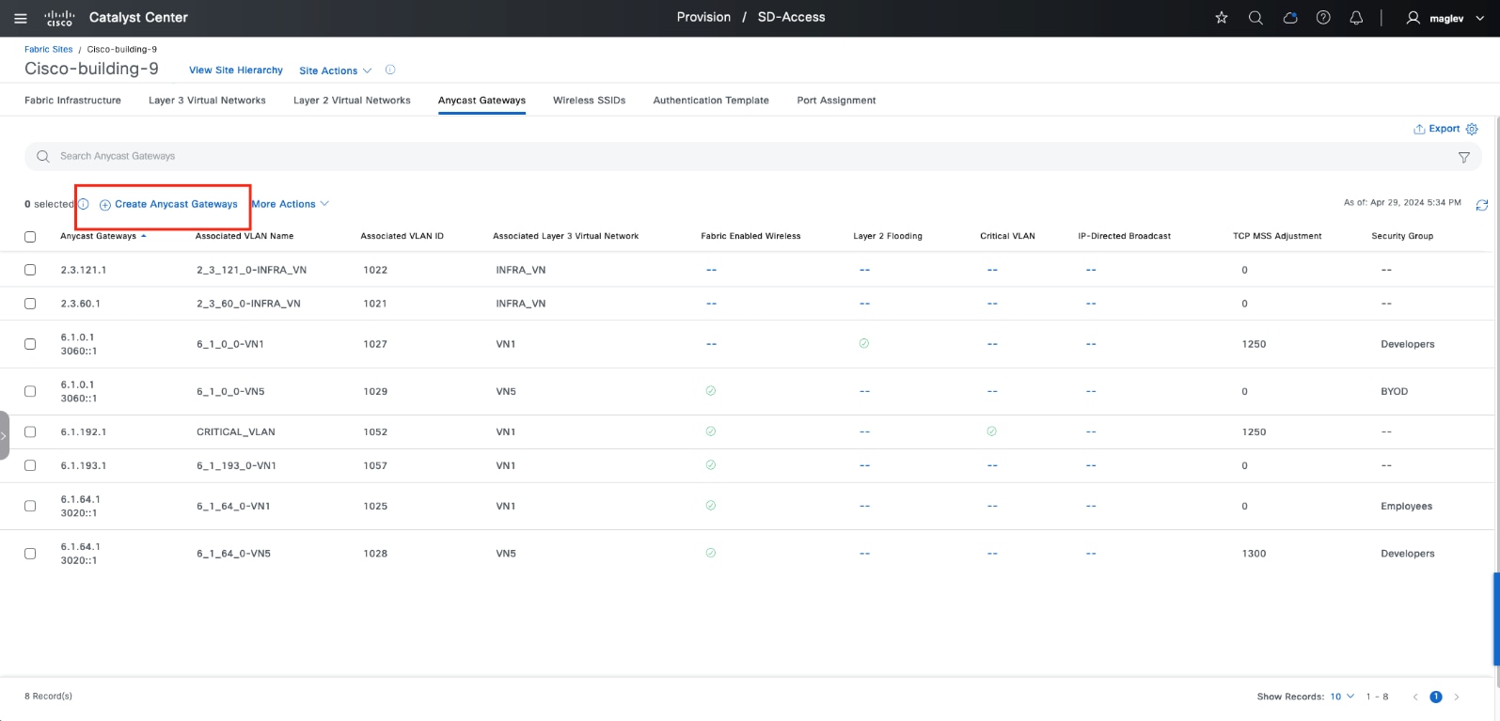Open the help question mark icon
The height and width of the screenshot is (721, 1500).
pos(1323,18)
